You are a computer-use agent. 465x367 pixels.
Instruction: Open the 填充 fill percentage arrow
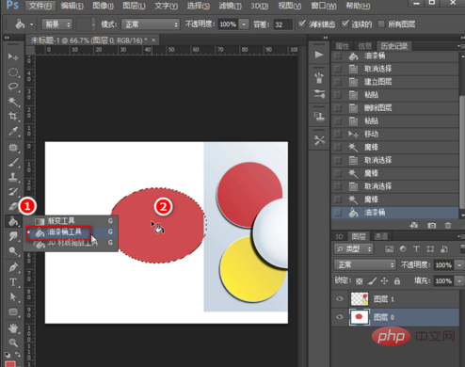tap(459, 280)
